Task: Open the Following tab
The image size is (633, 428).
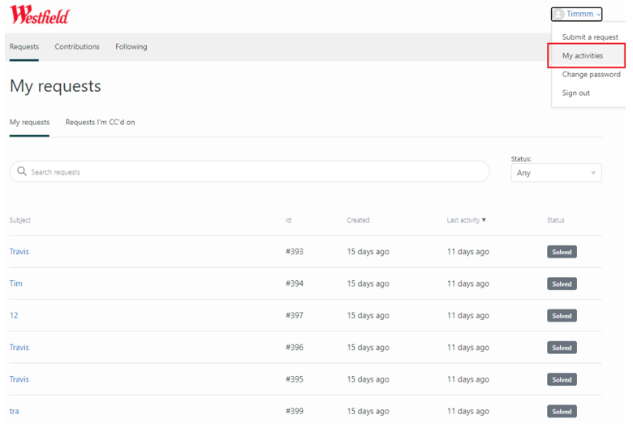Action: [131, 47]
